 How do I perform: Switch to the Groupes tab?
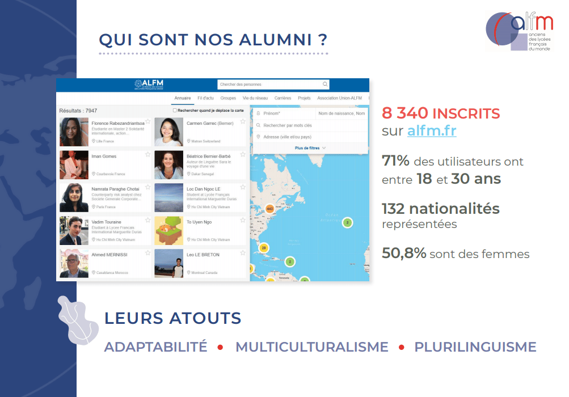[228, 98]
